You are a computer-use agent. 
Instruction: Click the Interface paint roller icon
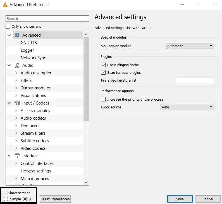pos(17,156)
